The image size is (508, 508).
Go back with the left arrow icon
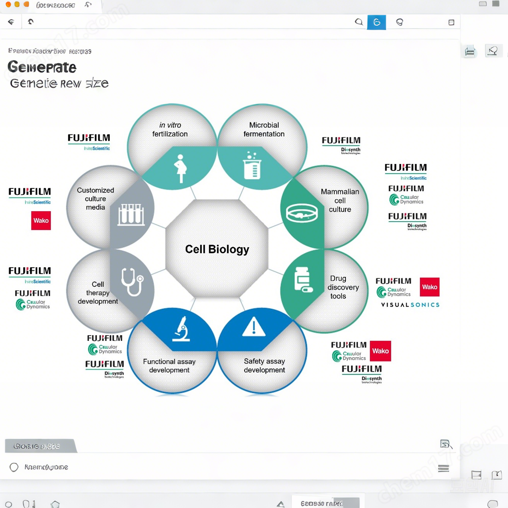coord(11,22)
